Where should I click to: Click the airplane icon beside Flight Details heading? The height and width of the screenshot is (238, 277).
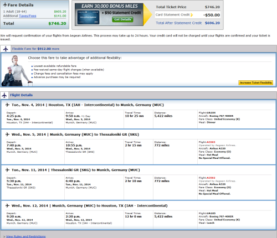[x=4, y=95]
